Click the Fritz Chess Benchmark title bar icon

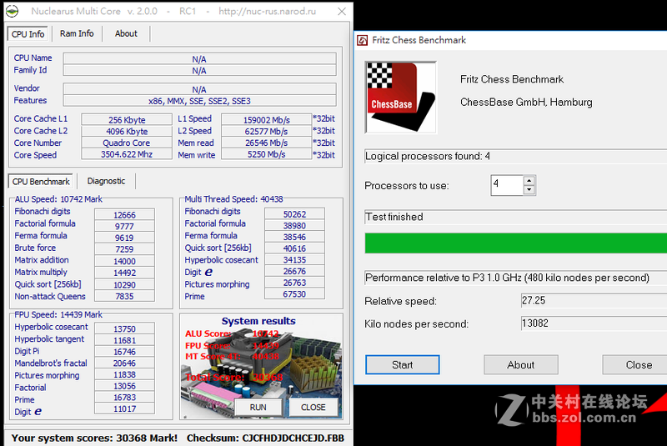(x=363, y=40)
